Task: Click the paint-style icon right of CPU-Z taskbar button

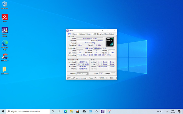Action: [x=109, y=112]
